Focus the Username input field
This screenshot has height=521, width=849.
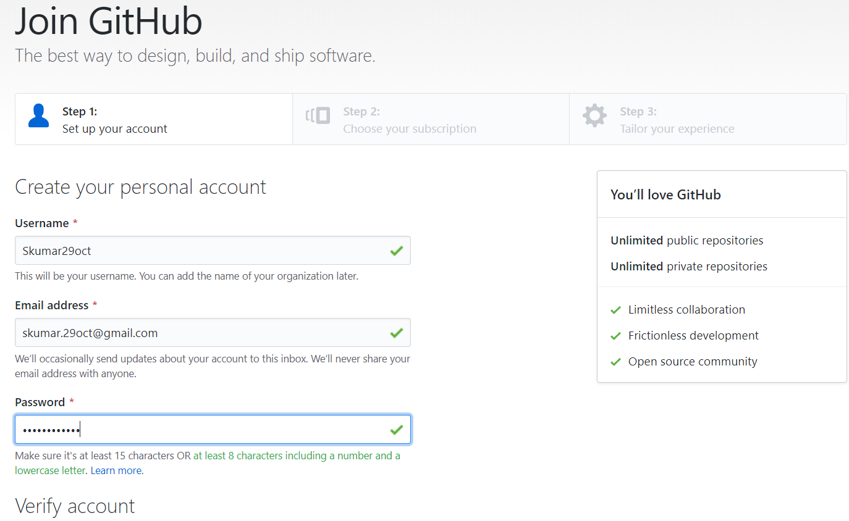point(198,251)
